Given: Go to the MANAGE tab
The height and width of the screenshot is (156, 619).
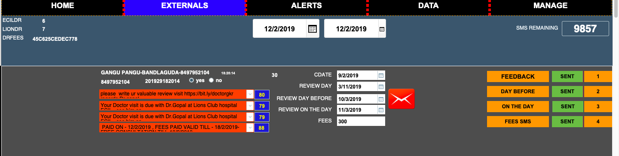Looking at the screenshot, I should [x=551, y=6].
